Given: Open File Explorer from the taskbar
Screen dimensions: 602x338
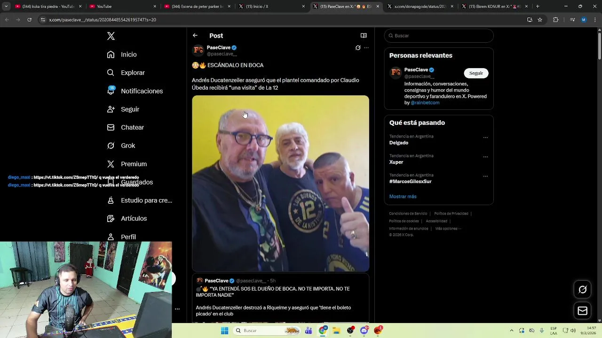Looking at the screenshot, I should coord(336,330).
